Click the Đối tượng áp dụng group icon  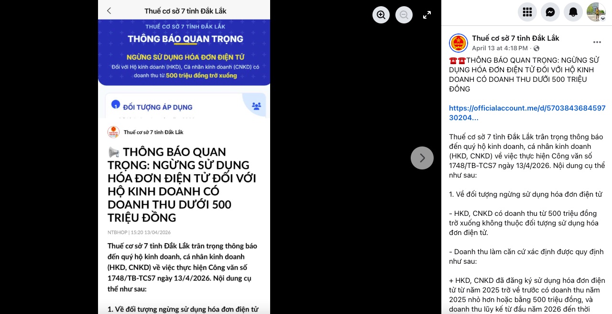coord(256,106)
